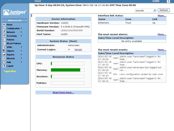Click ethernet1 interface name
Viewport: 174px width, 131px height.
coord(104,23)
